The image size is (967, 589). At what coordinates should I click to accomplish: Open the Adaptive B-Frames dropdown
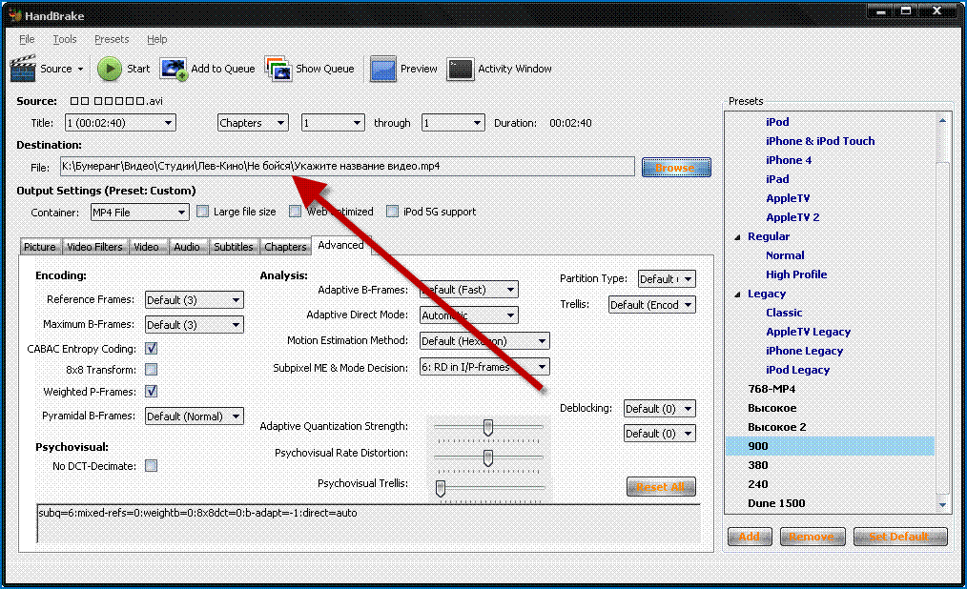coord(468,290)
